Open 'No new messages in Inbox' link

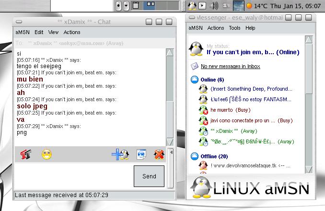(230, 66)
